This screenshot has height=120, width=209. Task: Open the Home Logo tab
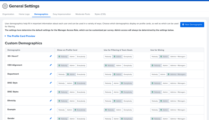(x=24, y=14)
